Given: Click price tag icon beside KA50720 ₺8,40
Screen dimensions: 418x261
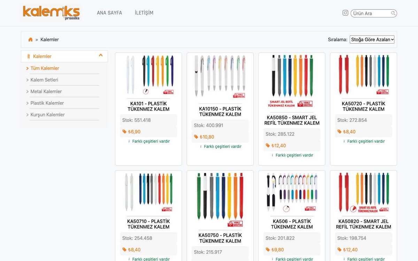Looking at the screenshot, I should coord(340,132).
